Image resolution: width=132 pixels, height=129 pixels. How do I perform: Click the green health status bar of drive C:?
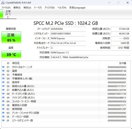(x=1, y=14)
